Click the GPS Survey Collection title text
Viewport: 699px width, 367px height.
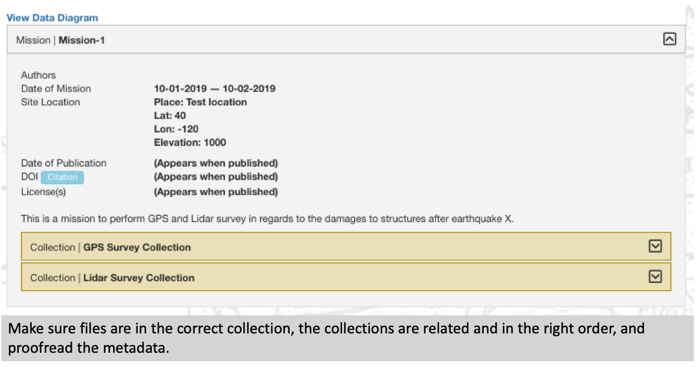pyautogui.click(x=136, y=247)
